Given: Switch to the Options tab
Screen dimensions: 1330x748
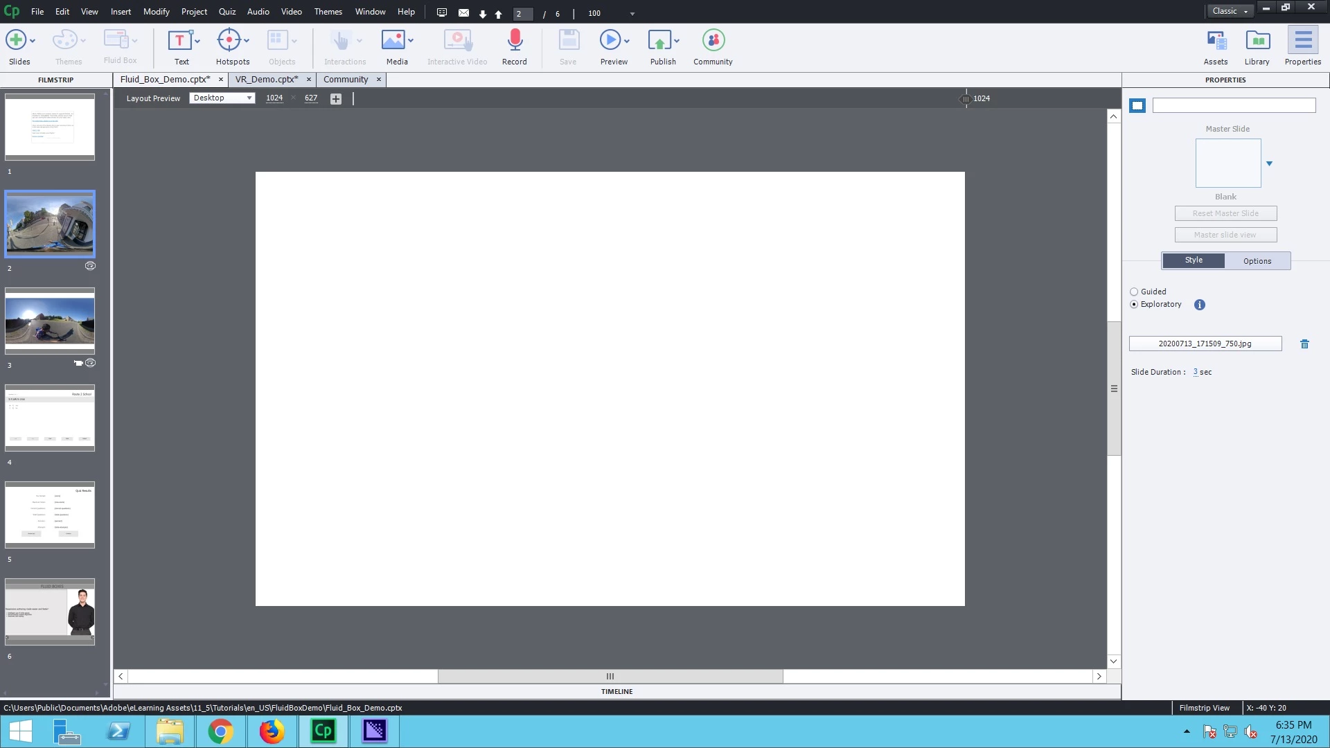Looking at the screenshot, I should tap(1257, 261).
